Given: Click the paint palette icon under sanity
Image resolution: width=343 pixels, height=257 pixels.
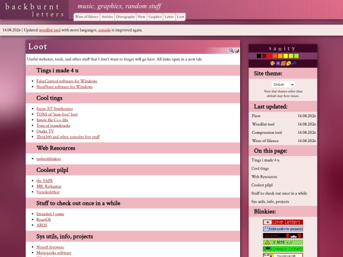Looking at the screenshot, I should tap(272, 63).
